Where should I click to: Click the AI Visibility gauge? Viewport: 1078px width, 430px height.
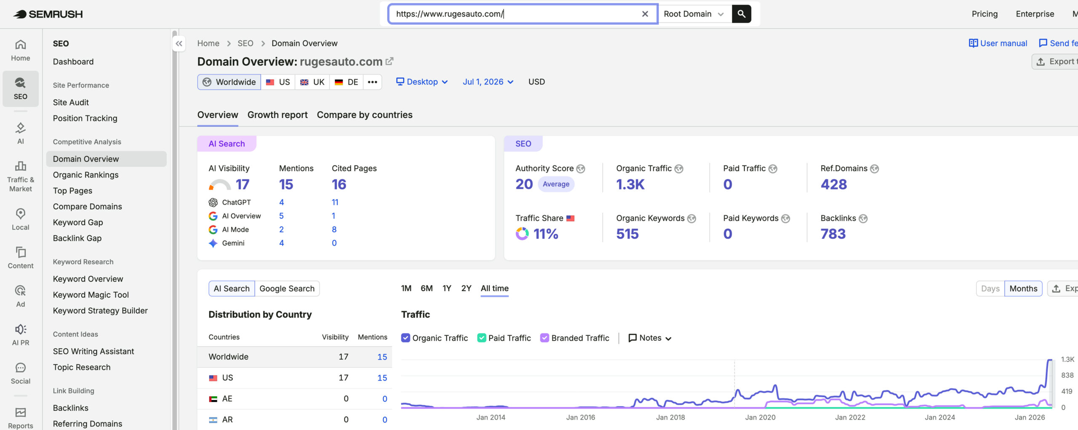pos(220,185)
